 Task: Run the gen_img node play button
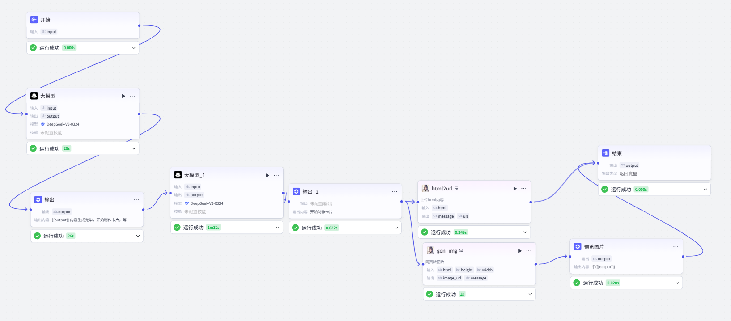(520, 251)
